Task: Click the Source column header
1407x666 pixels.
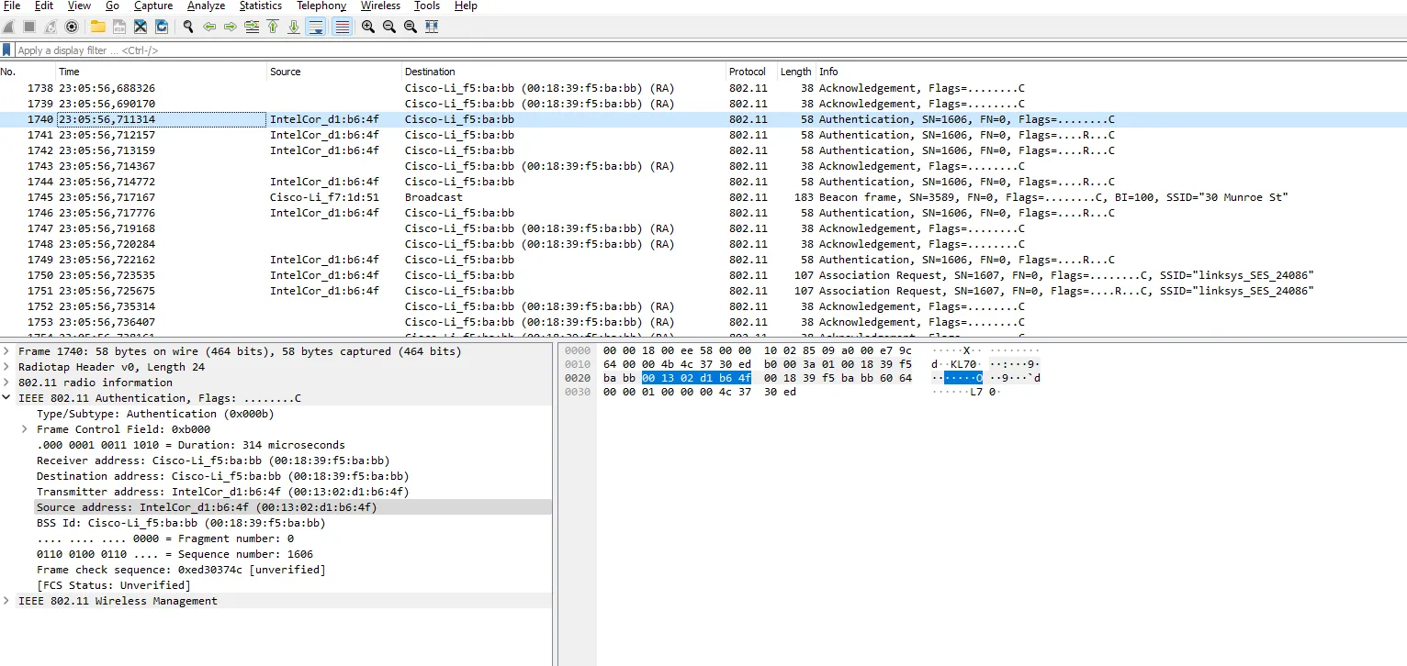Action: tap(285, 72)
